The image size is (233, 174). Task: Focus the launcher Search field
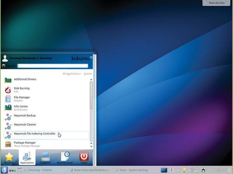[53, 66]
